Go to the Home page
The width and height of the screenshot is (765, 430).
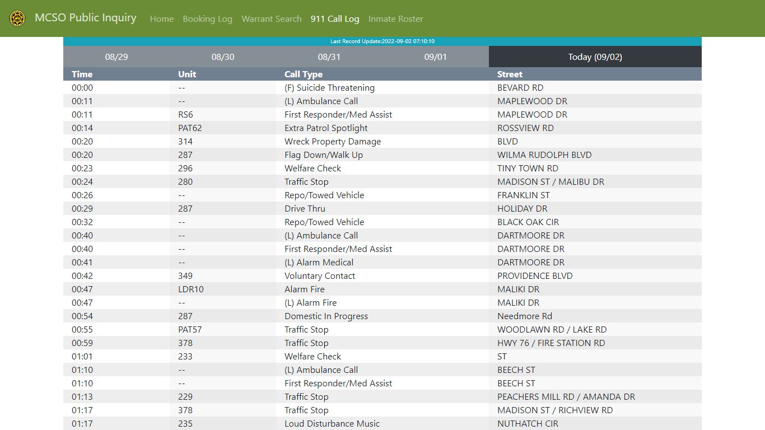point(162,19)
